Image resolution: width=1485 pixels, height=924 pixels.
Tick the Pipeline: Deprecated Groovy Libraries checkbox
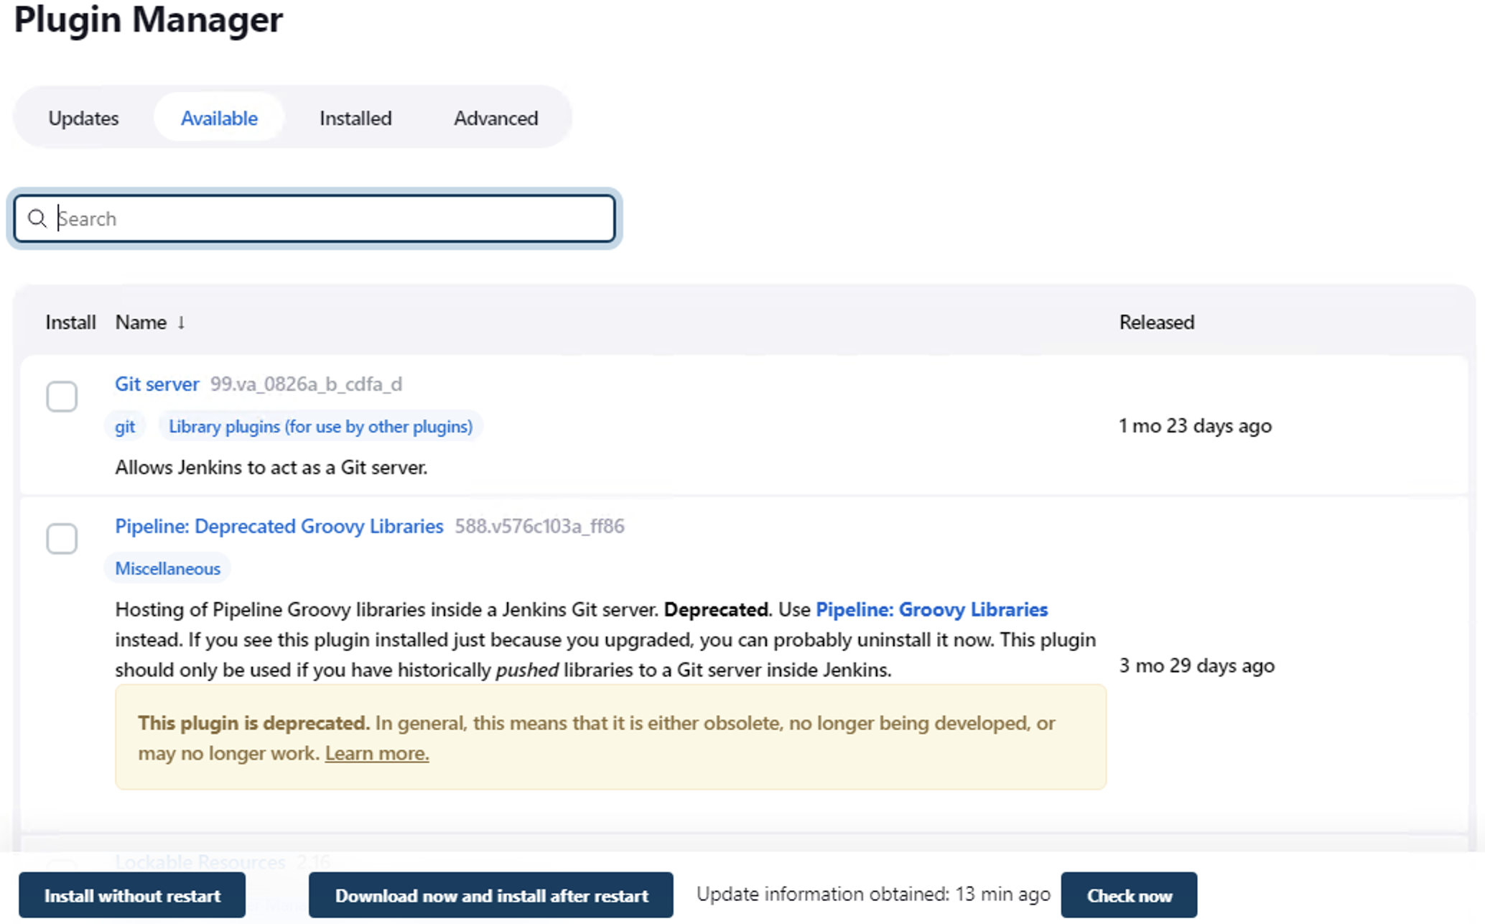pos(62,539)
